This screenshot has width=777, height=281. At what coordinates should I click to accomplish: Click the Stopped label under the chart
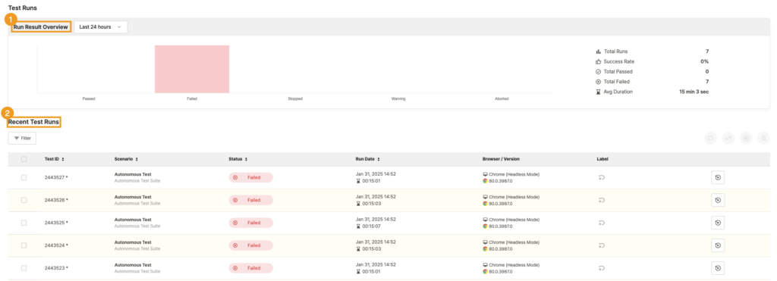pyautogui.click(x=295, y=98)
